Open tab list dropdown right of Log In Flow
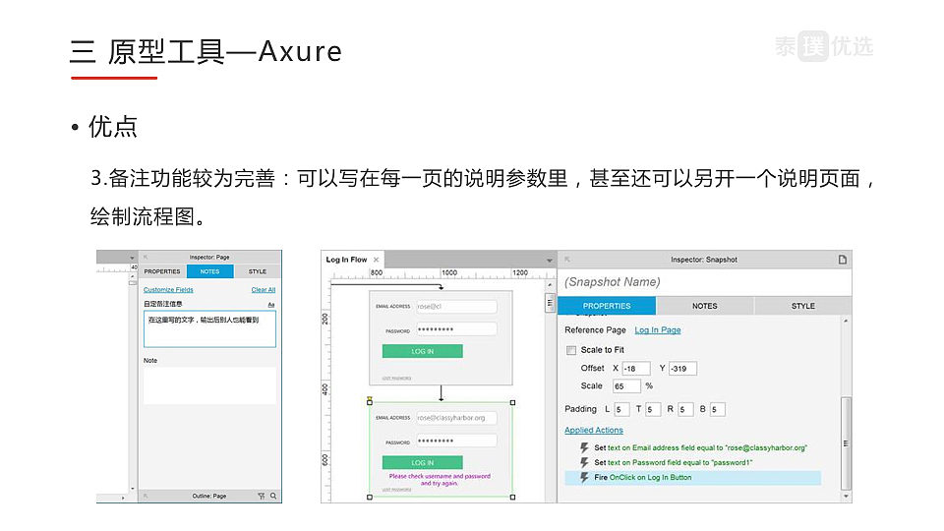 pyautogui.click(x=549, y=260)
